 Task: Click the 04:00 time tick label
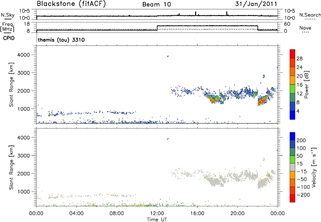[76, 214]
